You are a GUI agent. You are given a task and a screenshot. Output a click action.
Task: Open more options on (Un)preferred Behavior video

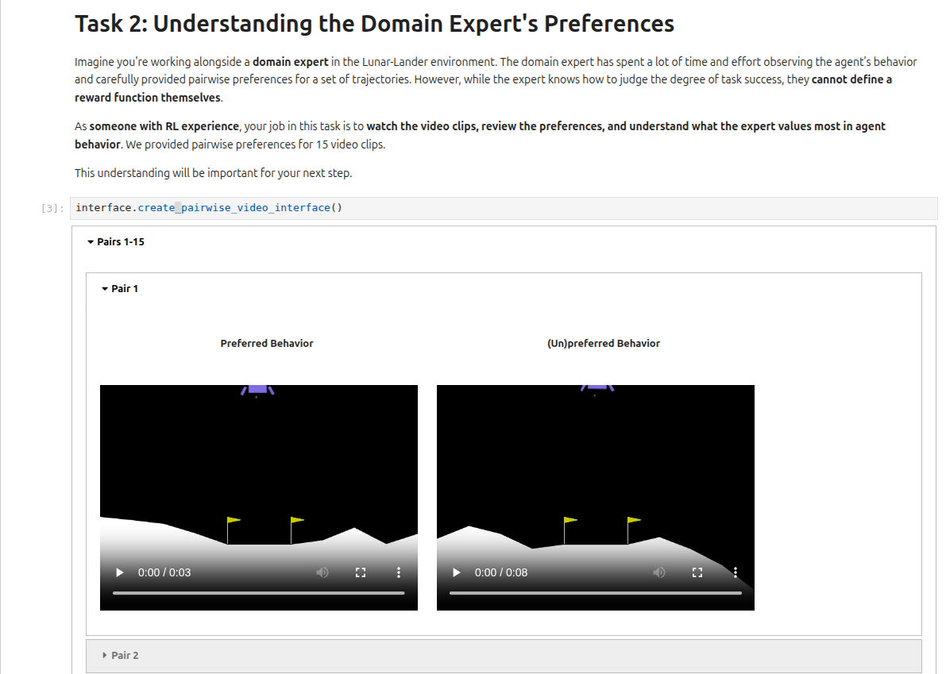(735, 572)
